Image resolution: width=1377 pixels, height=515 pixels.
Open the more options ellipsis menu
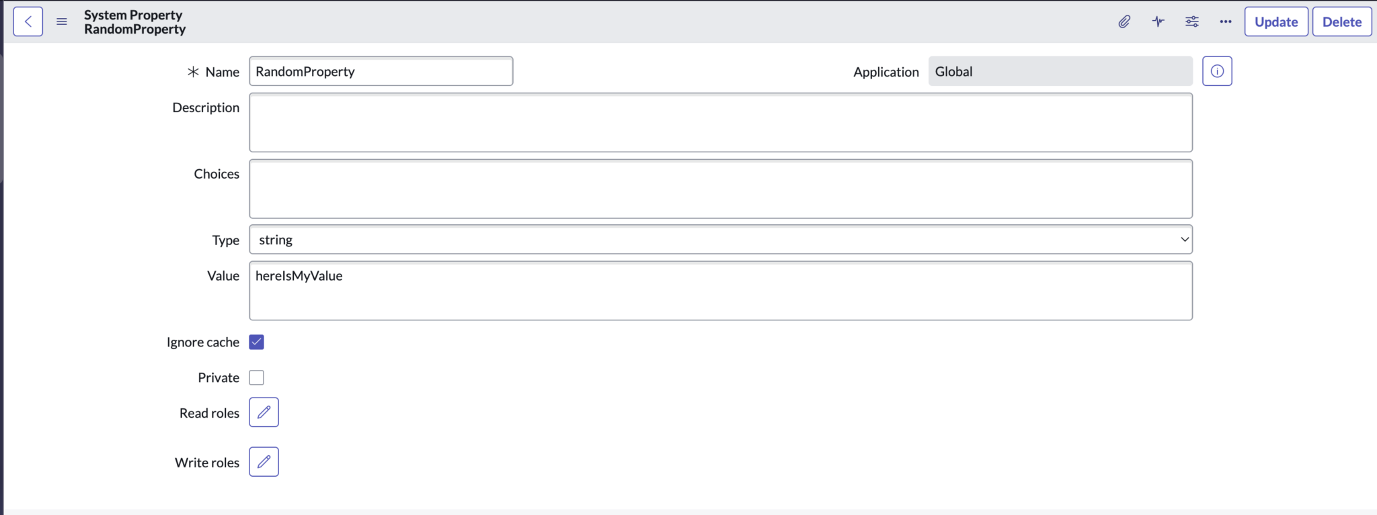coord(1226,21)
